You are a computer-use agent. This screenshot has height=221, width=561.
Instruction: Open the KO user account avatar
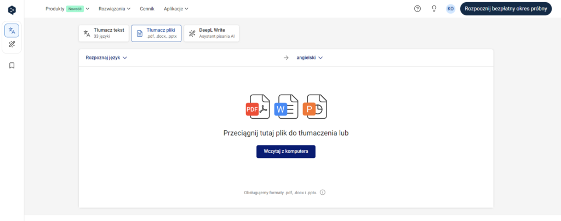(450, 9)
